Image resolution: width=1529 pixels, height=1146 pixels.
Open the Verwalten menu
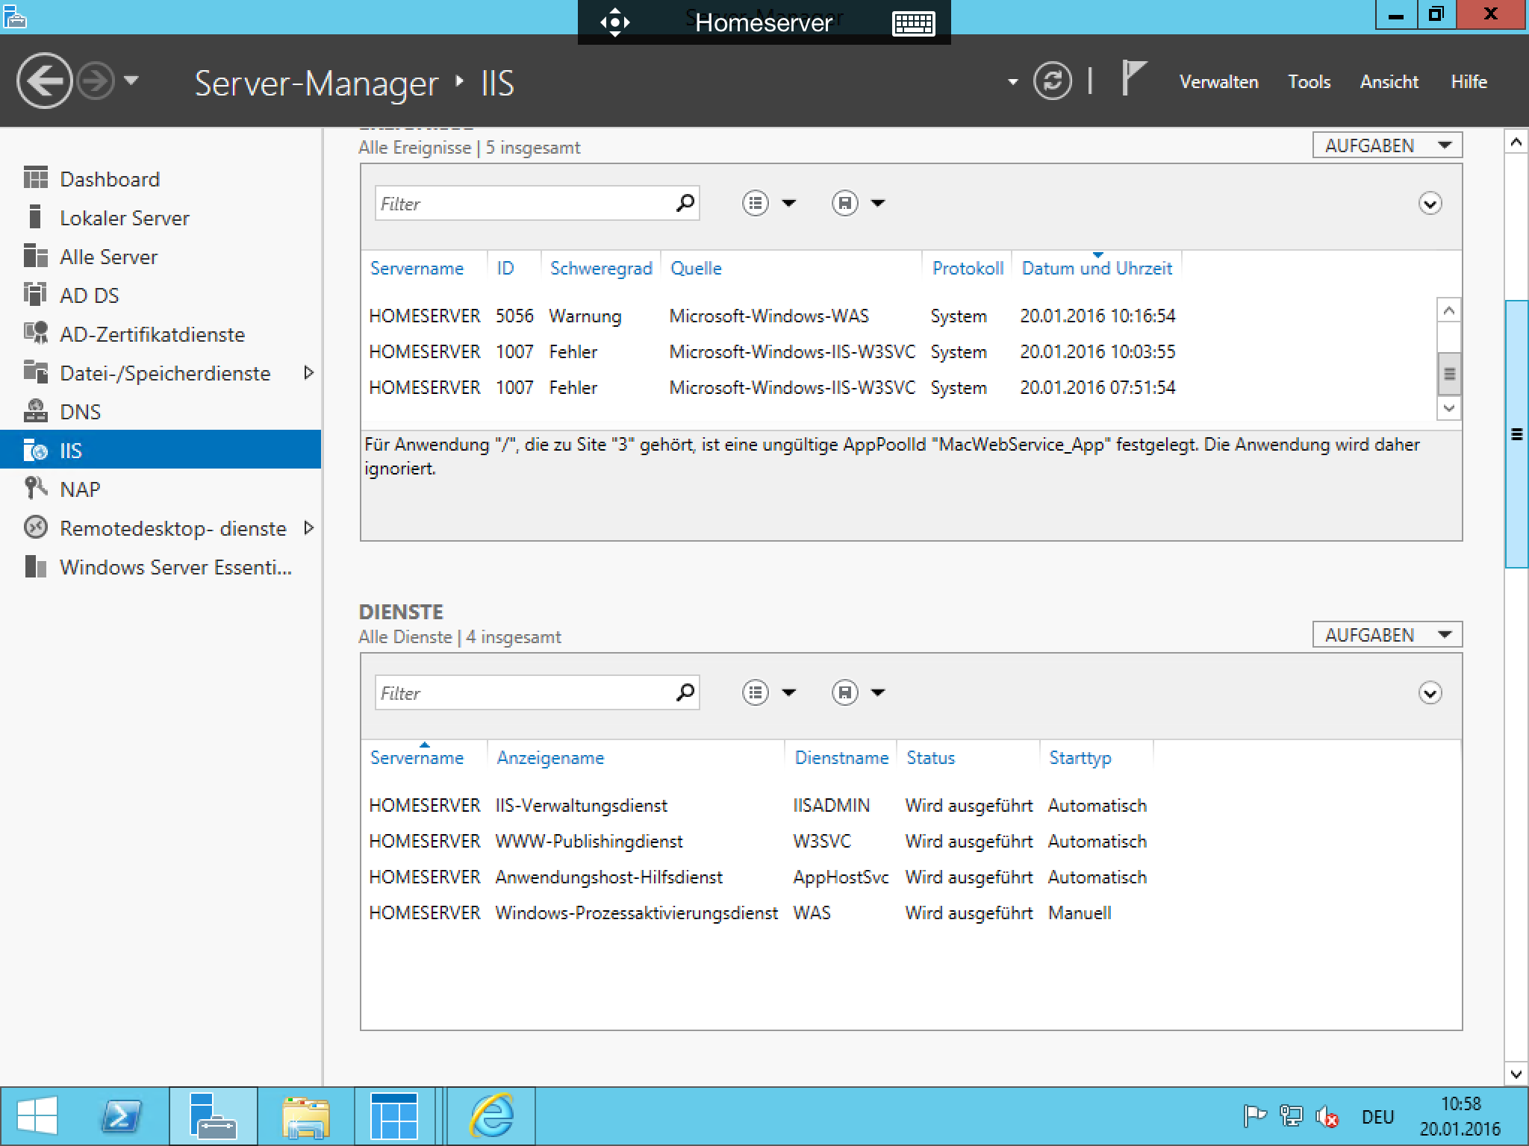coord(1218,81)
